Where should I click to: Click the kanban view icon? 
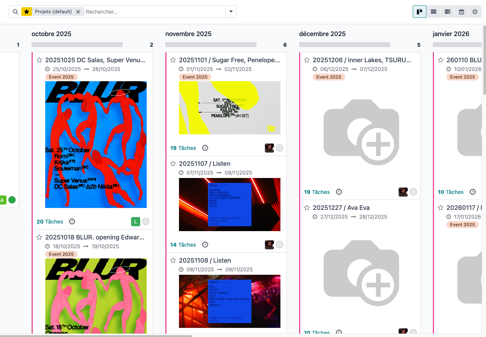point(420,11)
